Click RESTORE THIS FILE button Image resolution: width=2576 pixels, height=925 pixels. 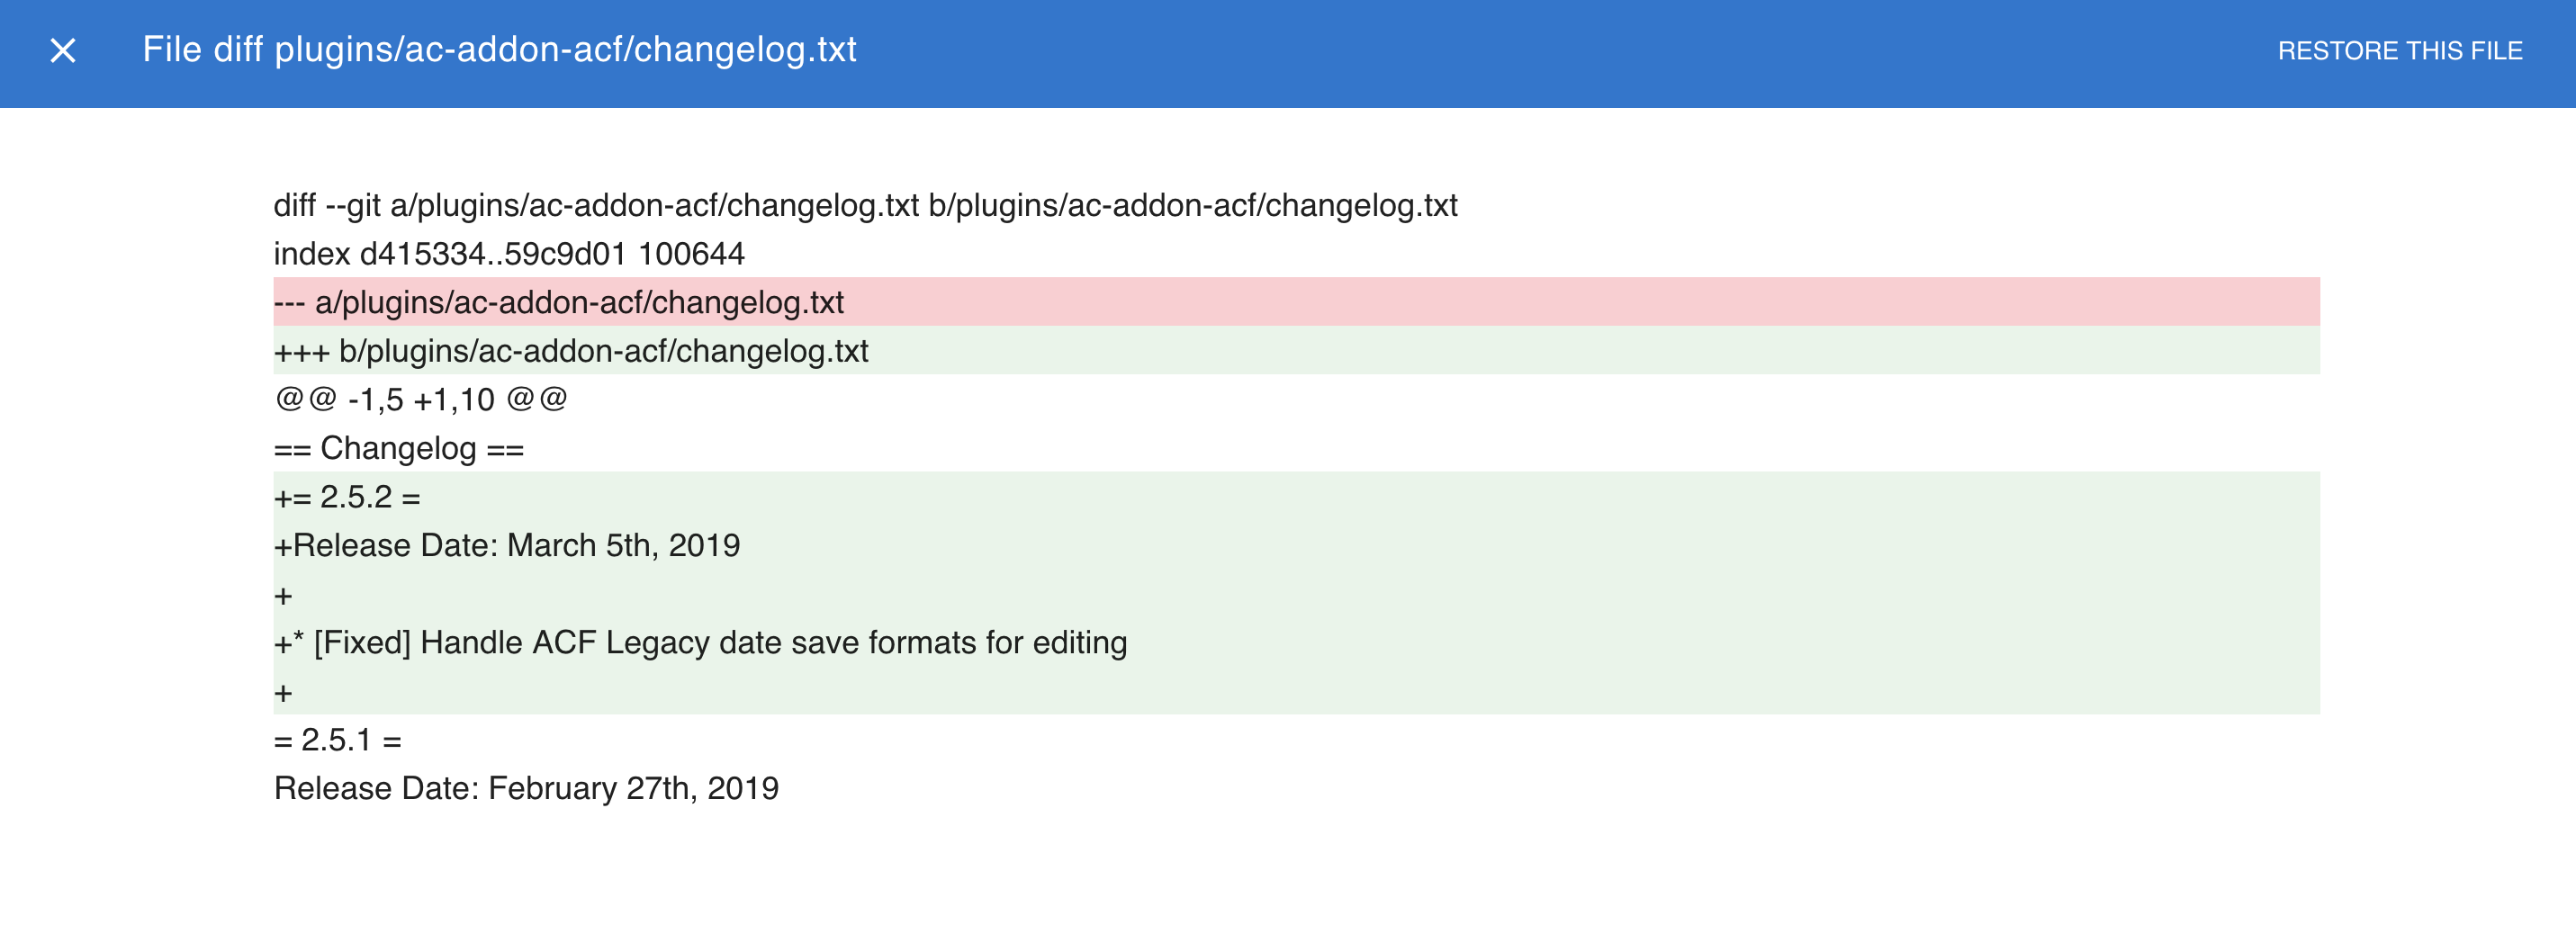[x=2399, y=51]
